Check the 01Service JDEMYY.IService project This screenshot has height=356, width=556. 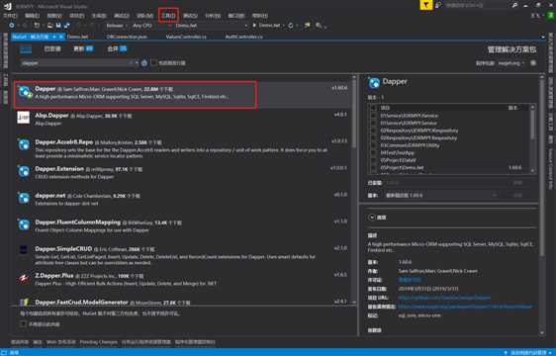(x=373, y=116)
